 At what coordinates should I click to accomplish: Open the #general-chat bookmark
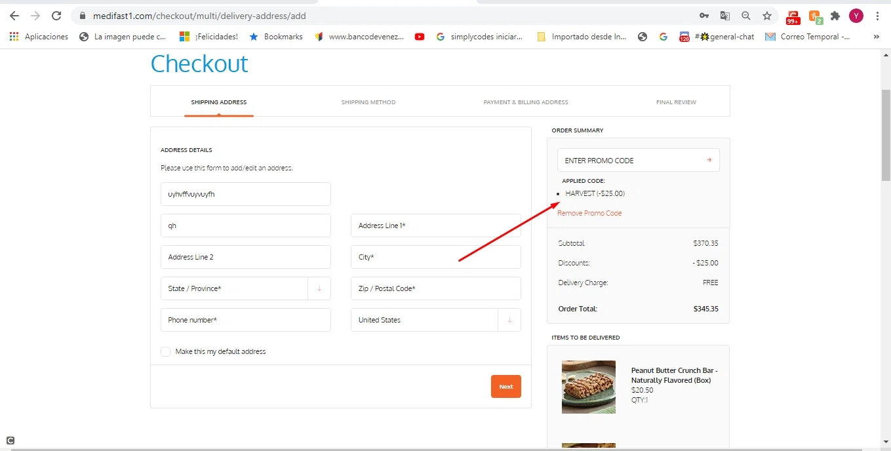pyautogui.click(x=717, y=37)
